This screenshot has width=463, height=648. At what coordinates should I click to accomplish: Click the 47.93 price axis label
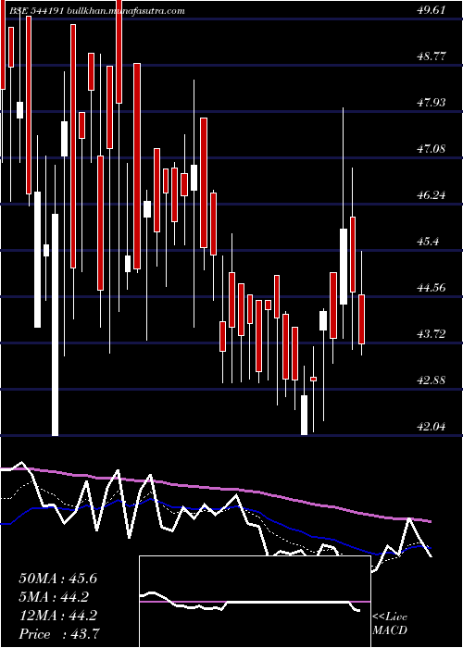[x=432, y=103]
